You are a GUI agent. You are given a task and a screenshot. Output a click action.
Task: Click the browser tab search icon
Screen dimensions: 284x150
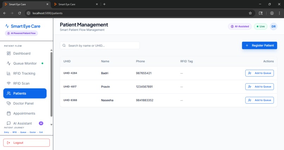261,13
